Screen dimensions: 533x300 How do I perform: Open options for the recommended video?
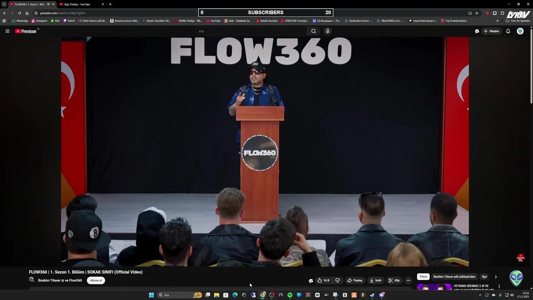499,286
